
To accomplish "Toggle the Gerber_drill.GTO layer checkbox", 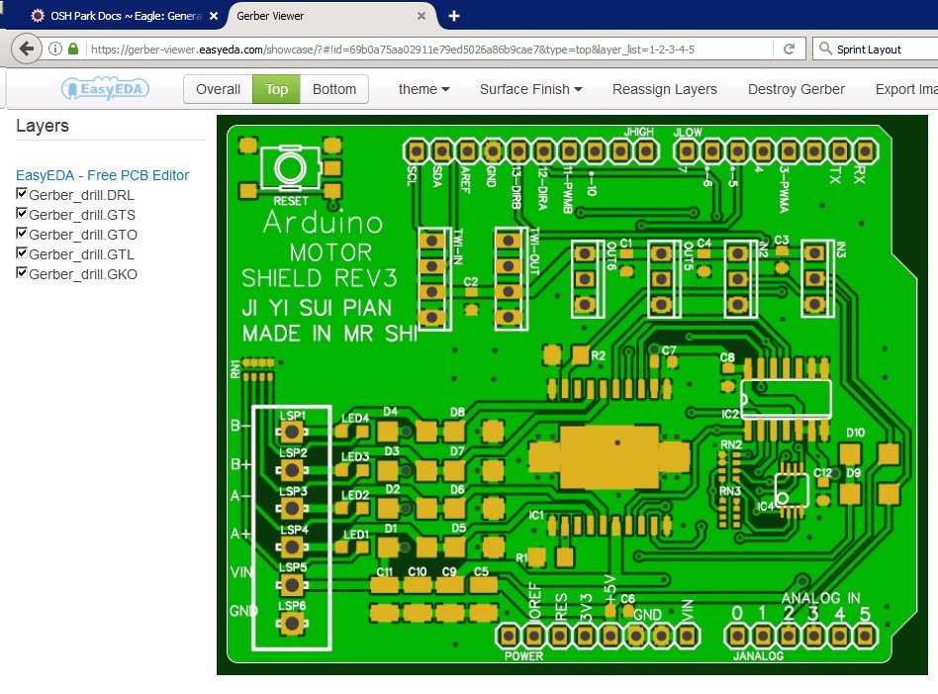I will 22,233.
